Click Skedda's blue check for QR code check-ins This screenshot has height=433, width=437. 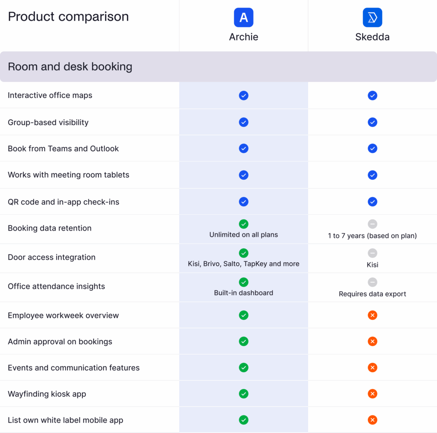pos(373,202)
